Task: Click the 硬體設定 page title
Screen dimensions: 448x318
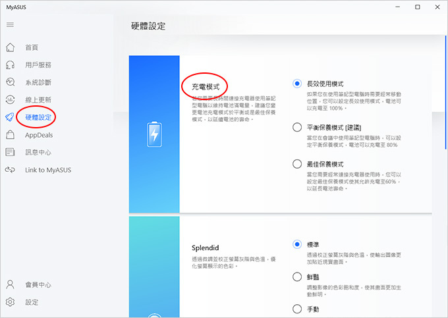Action: pyautogui.click(x=148, y=26)
